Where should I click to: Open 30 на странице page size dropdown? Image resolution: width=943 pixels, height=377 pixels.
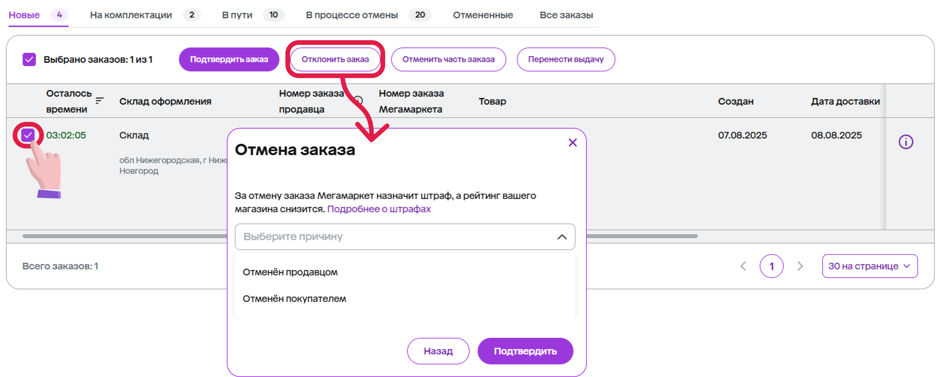[869, 266]
